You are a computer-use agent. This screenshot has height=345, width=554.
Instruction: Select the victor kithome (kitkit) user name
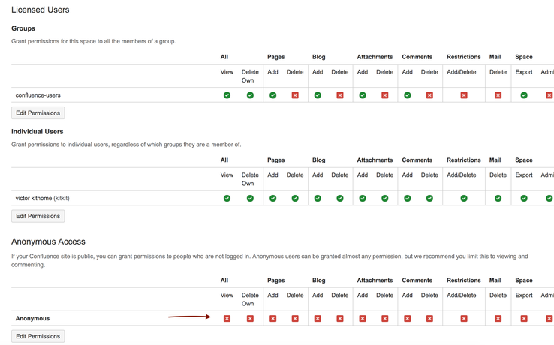click(x=42, y=198)
